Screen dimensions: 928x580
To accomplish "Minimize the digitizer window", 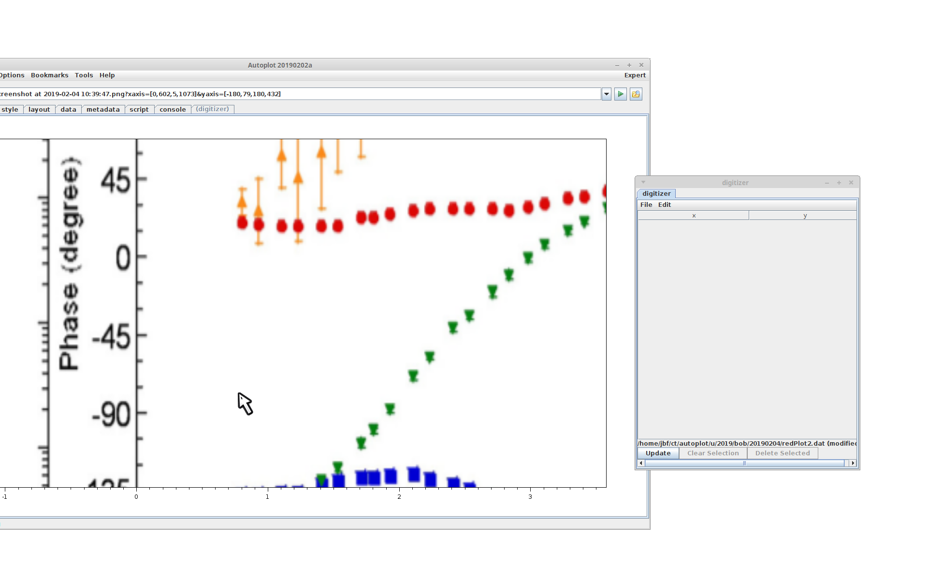I will 827,183.
